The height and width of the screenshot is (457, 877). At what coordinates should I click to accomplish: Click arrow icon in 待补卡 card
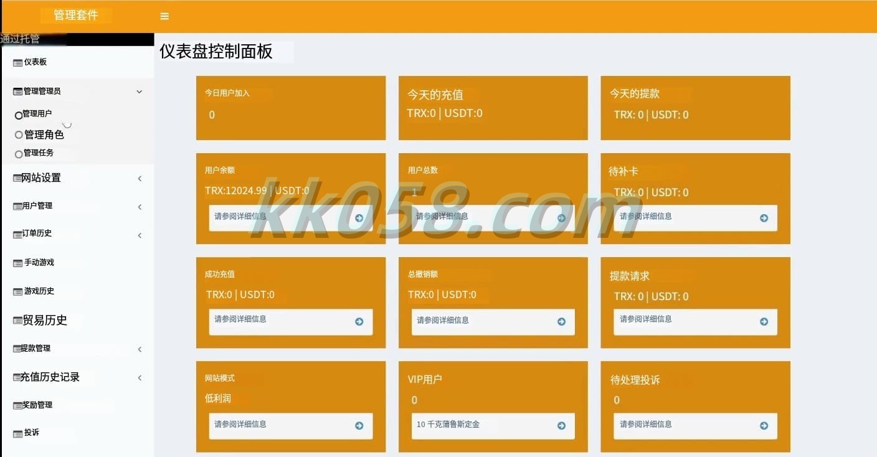tap(764, 218)
